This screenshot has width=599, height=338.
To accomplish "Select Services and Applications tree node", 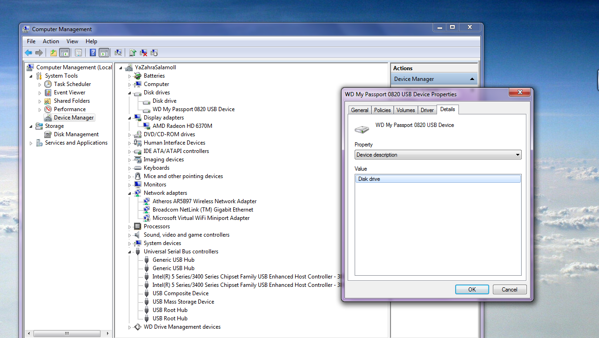I will click(x=76, y=143).
